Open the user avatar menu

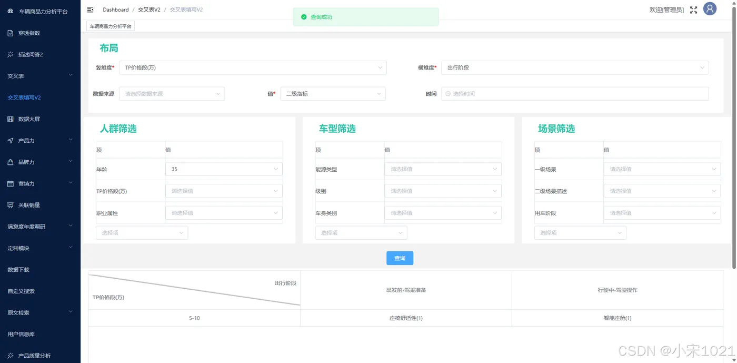(710, 9)
